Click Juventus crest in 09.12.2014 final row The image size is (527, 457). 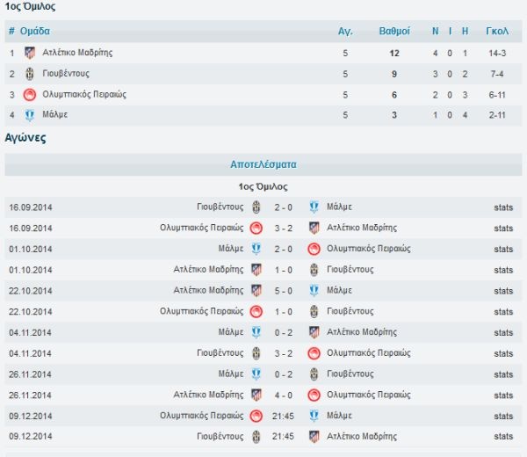(x=256, y=437)
